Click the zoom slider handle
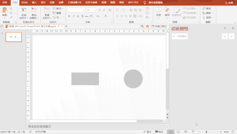Viewport: 237px width, 134px height. 206,132
